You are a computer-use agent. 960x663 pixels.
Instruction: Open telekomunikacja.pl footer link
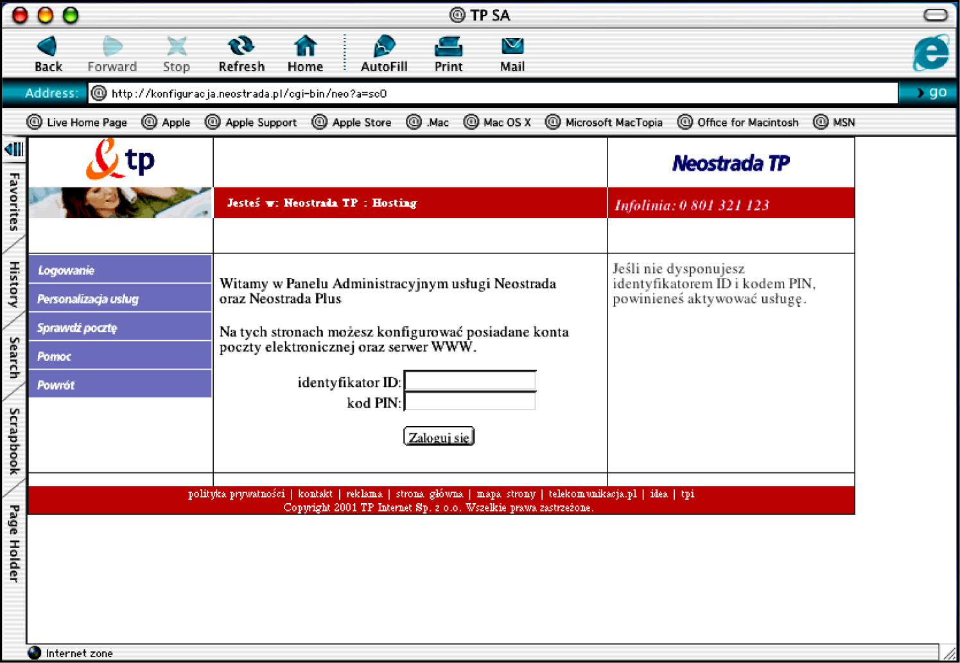click(593, 494)
